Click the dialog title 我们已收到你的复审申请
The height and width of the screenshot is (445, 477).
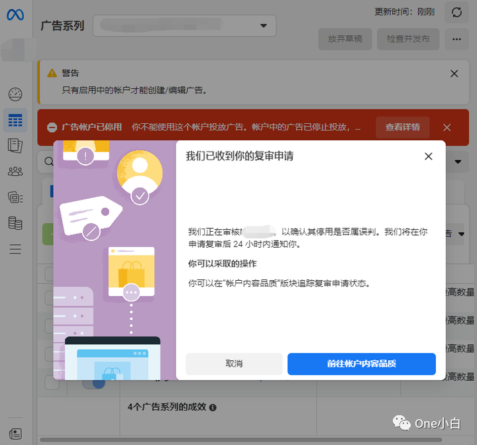(240, 156)
